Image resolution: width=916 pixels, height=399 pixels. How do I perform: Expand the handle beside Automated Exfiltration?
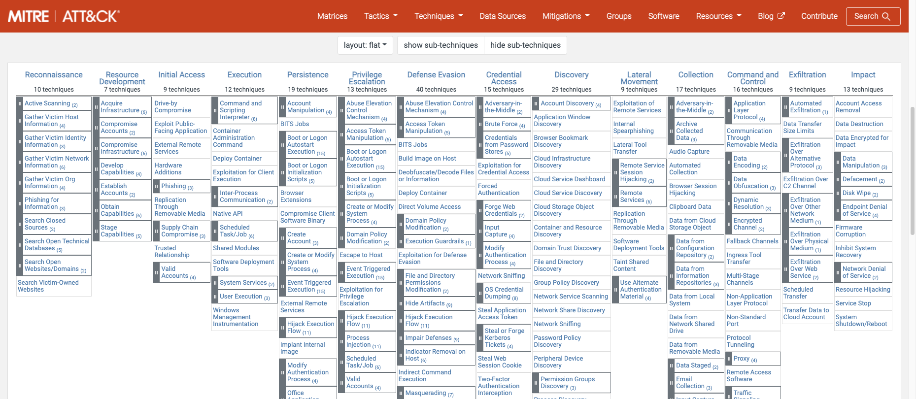pyautogui.click(x=786, y=107)
